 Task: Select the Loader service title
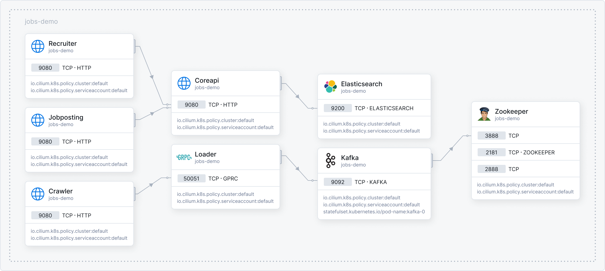click(x=206, y=154)
